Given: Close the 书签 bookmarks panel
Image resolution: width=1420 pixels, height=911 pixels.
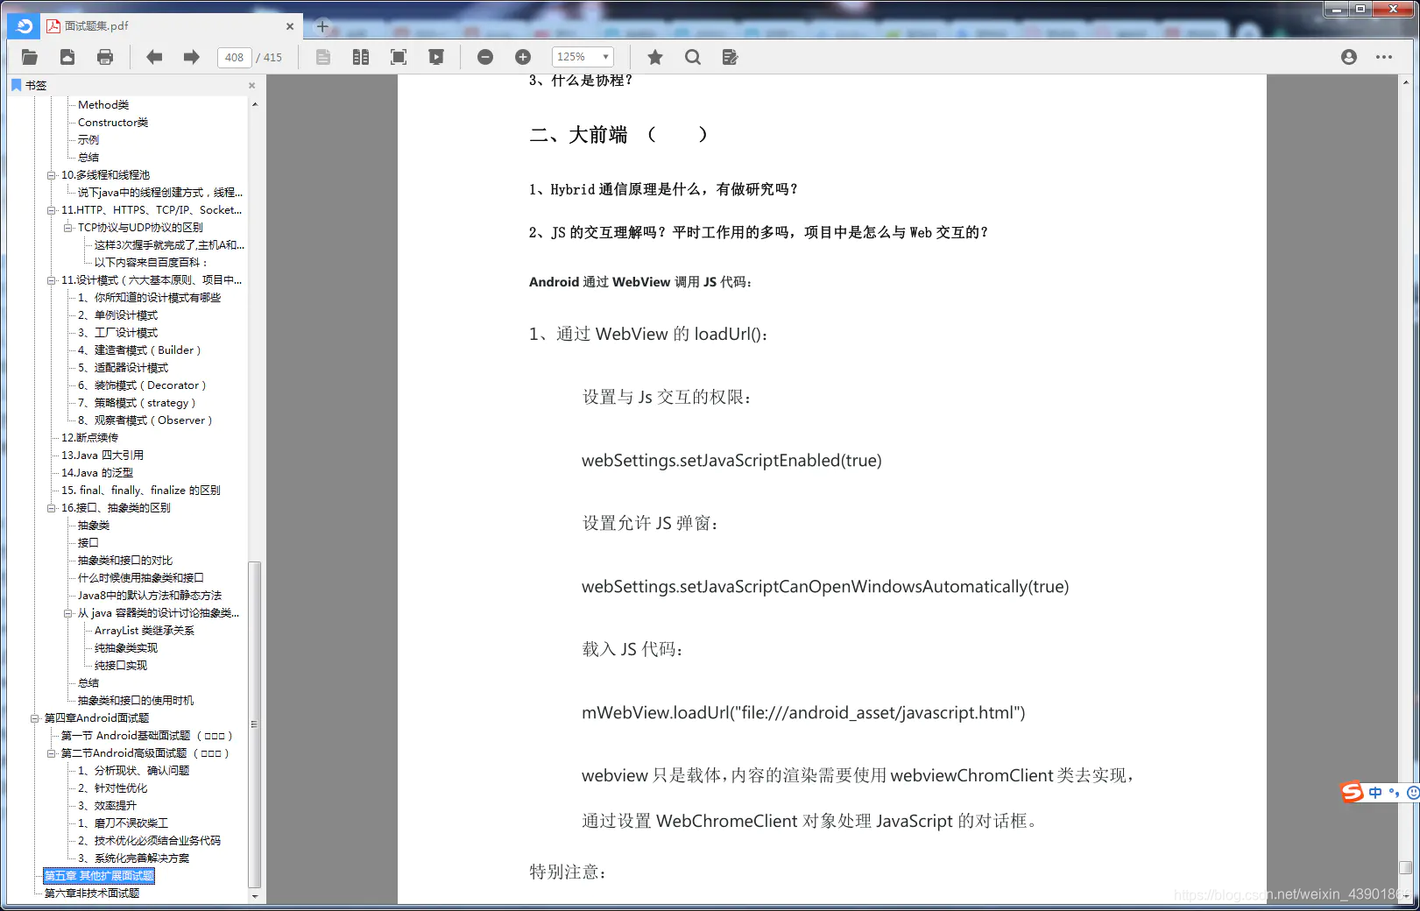Looking at the screenshot, I should point(251,85).
